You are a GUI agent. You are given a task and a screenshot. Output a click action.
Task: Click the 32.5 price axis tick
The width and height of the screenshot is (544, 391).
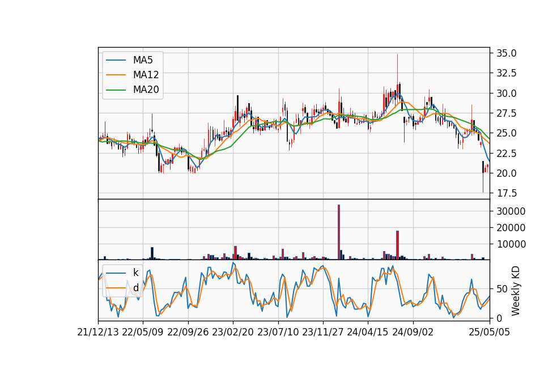click(x=507, y=73)
